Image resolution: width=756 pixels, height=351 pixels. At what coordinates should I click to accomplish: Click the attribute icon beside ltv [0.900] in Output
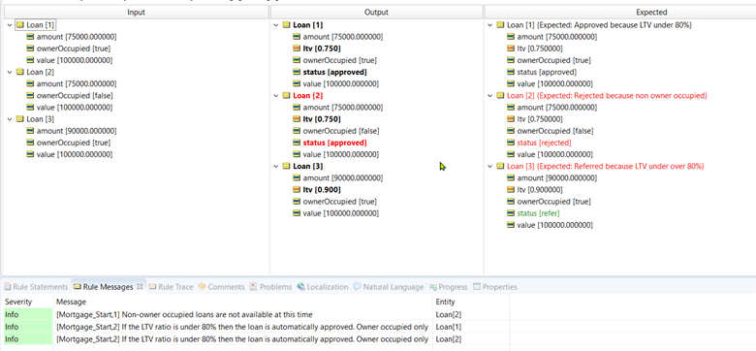point(297,190)
